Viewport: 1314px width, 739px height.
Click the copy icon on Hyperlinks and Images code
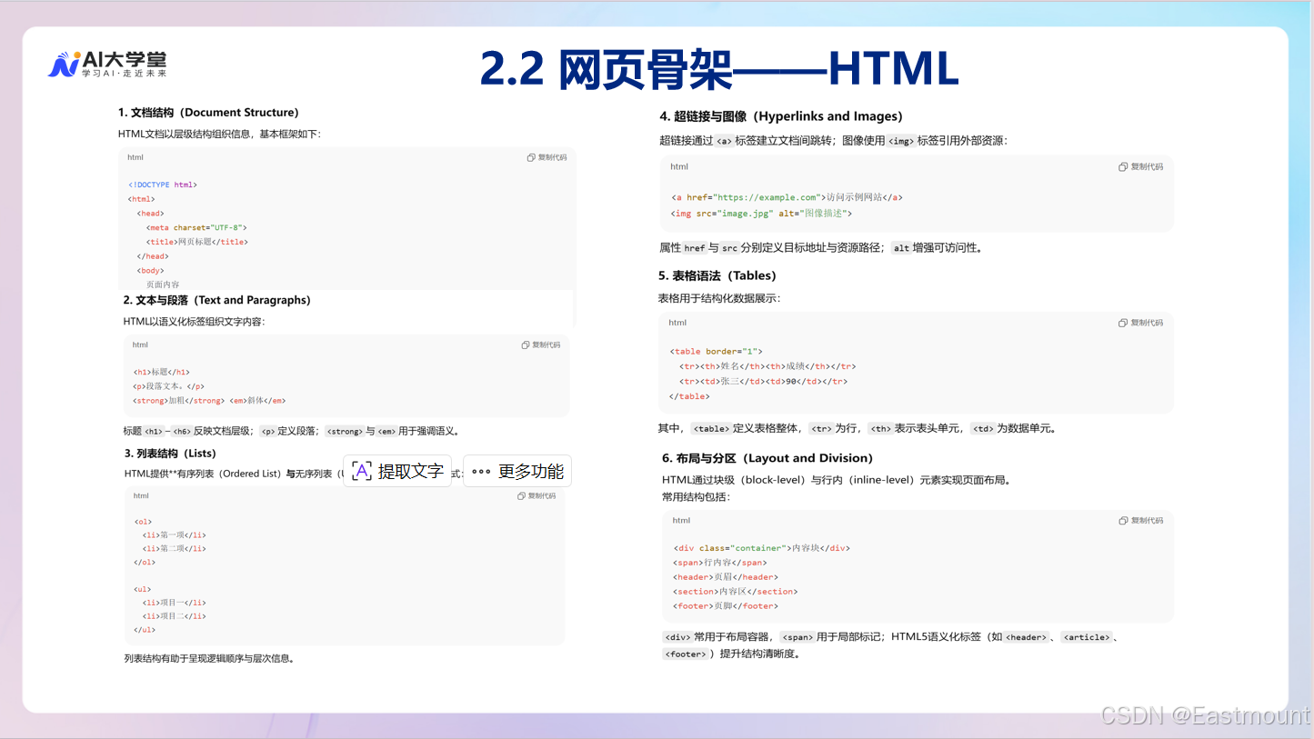coord(1124,166)
